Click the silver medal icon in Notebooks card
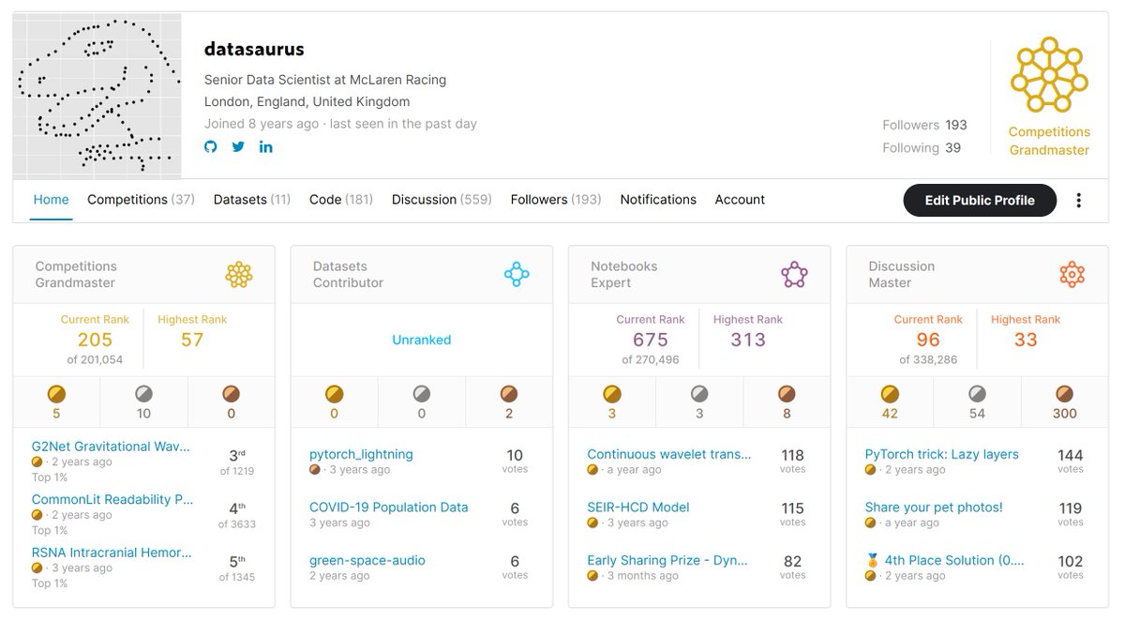 [x=699, y=393]
